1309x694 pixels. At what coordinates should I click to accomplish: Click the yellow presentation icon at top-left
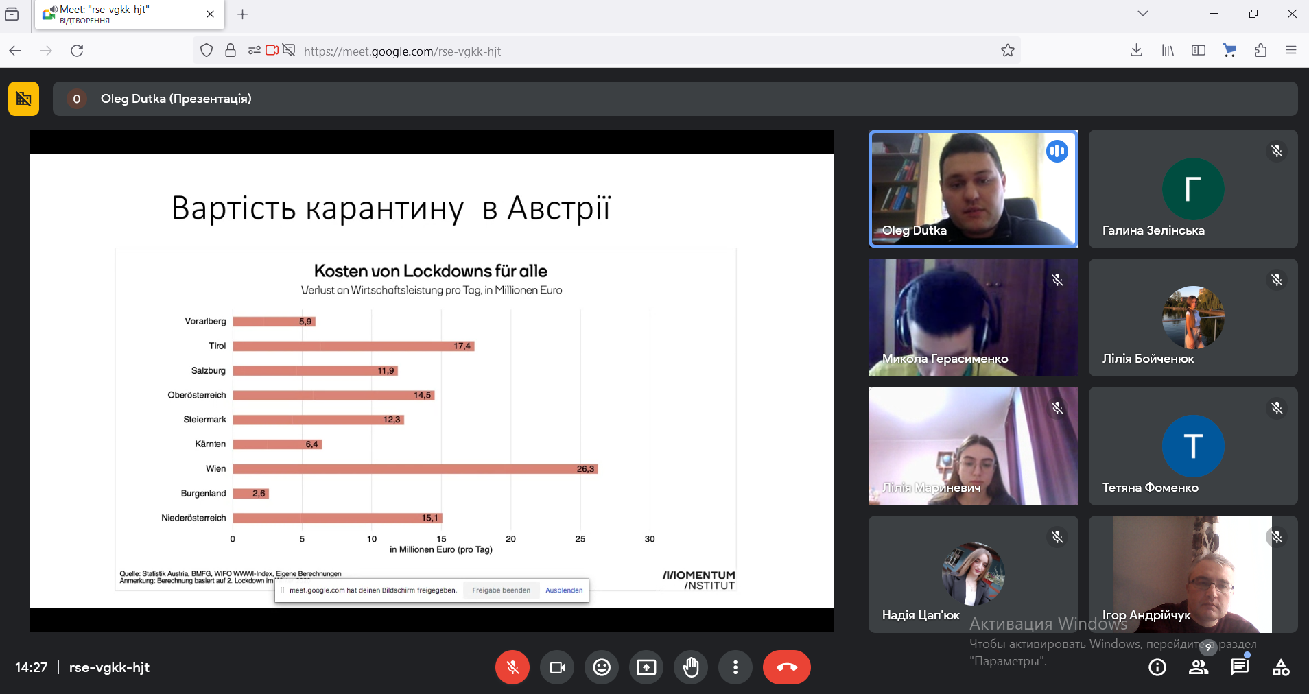point(23,99)
